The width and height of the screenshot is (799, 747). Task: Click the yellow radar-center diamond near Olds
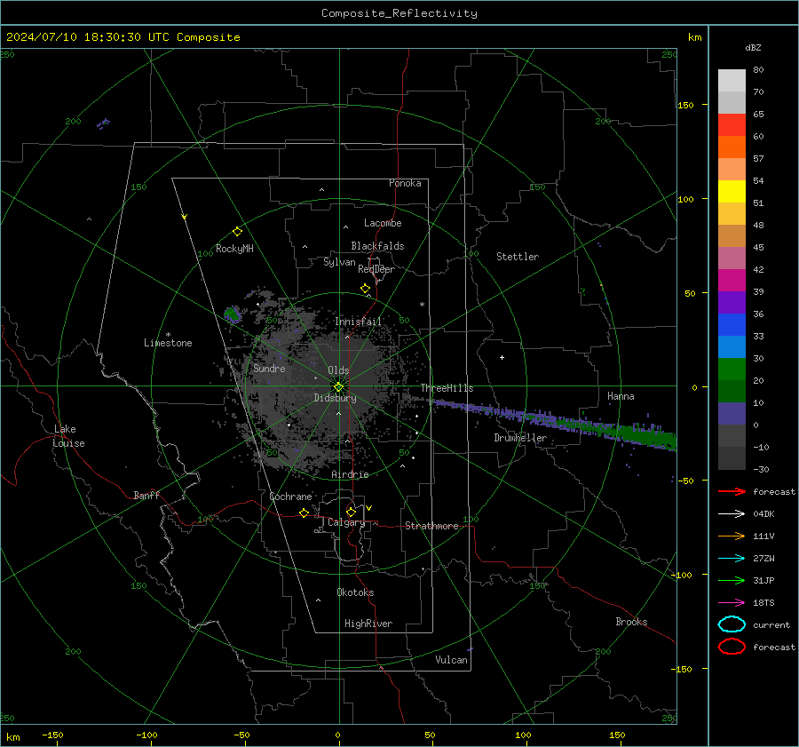point(338,387)
